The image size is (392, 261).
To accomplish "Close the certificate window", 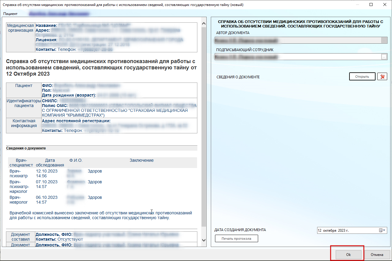I will tap(385, 5).
